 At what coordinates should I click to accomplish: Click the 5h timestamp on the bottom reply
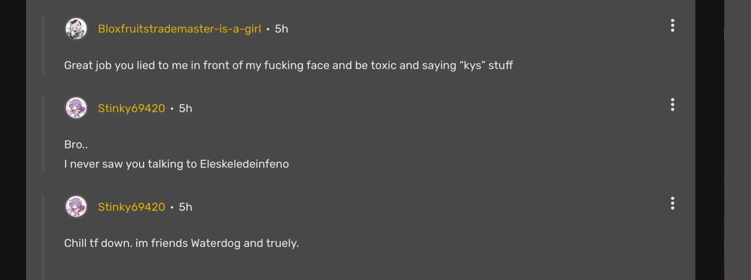pyautogui.click(x=185, y=207)
